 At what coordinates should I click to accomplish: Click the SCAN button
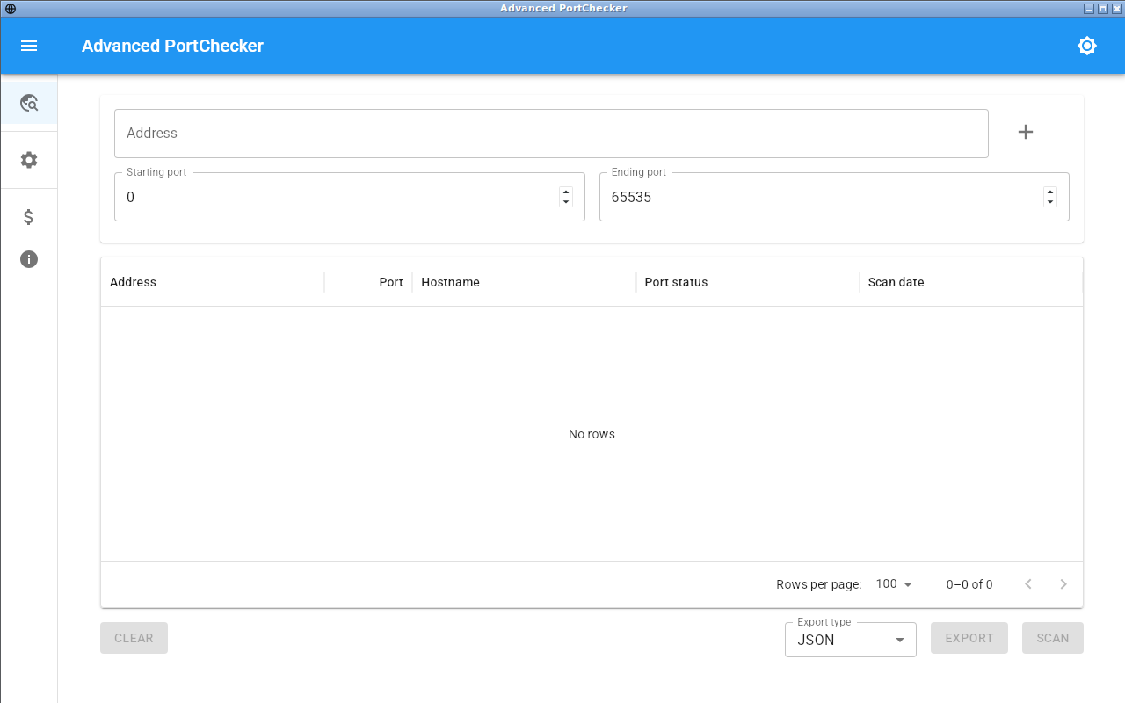[1053, 638]
